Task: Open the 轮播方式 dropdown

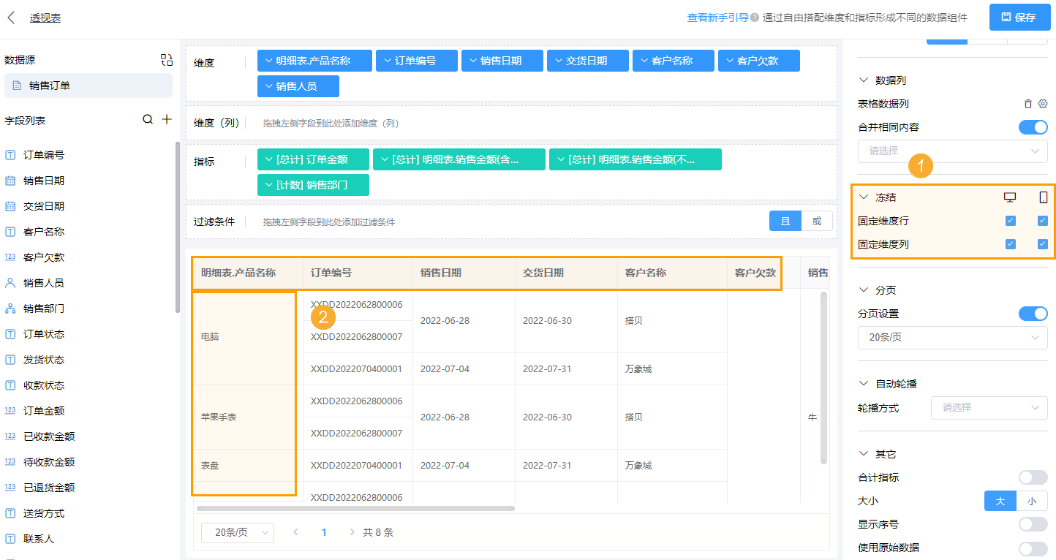Action: 989,407
